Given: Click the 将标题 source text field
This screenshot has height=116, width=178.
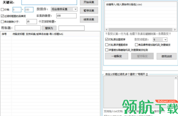Looking at the screenshot, I should [x=28, y=28].
